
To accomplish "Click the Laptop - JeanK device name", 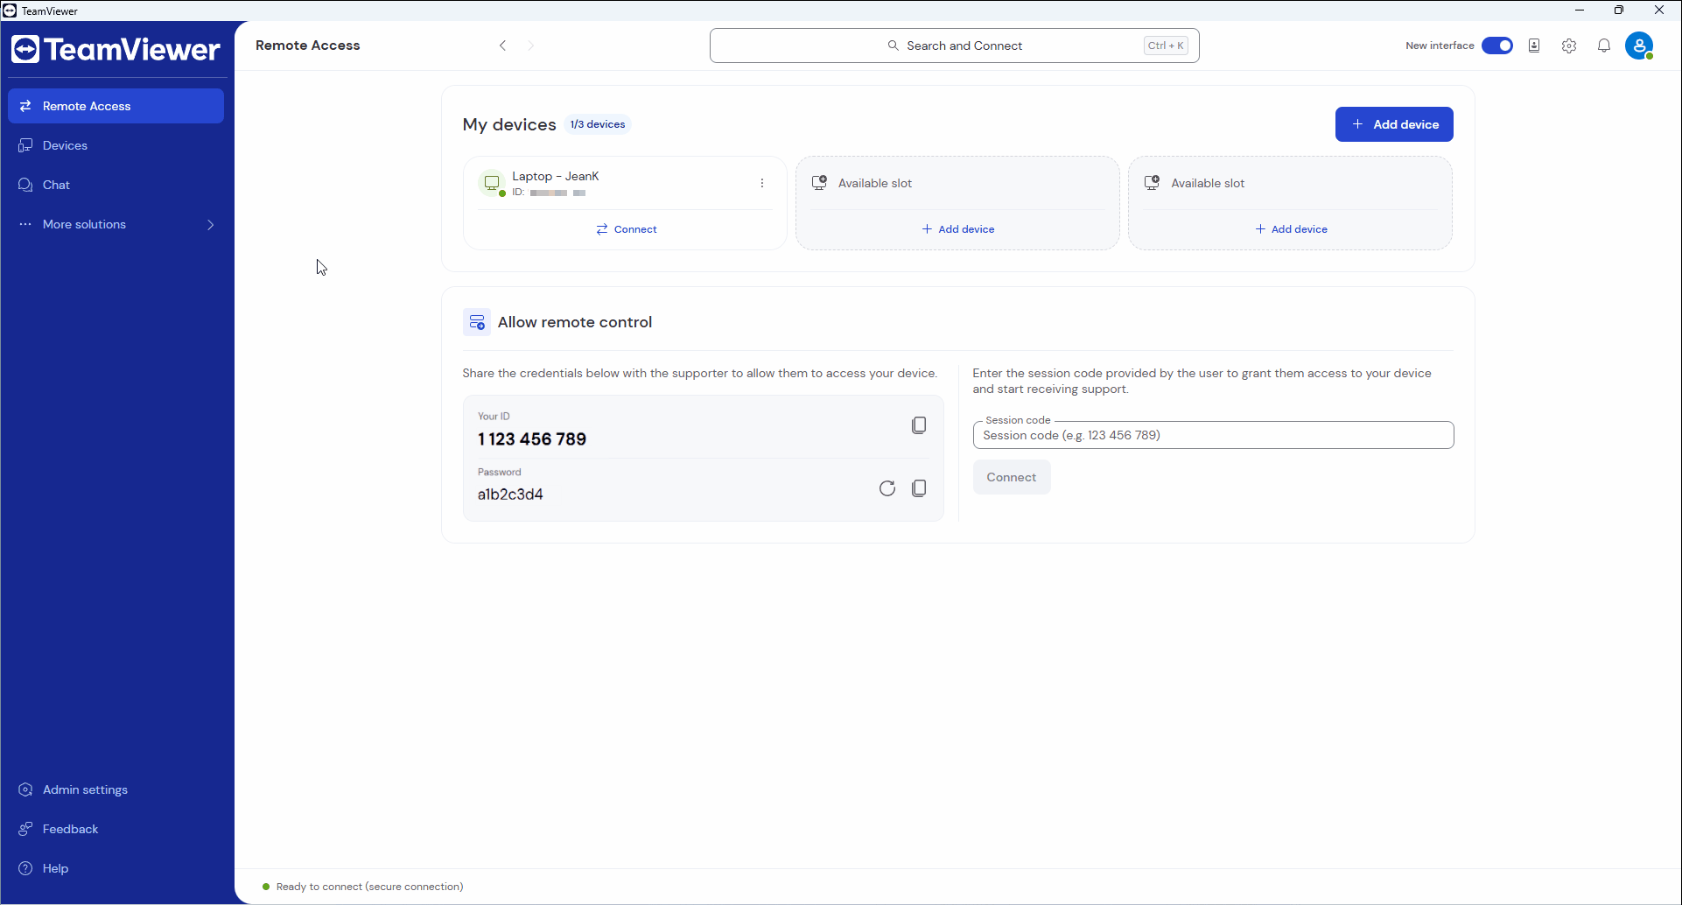I will 556,176.
